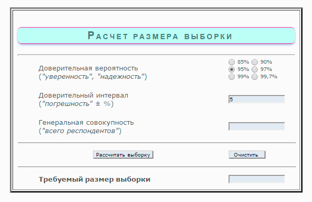Select the 95% radio button
Image resolution: width=312 pixels, height=202 pixels.
tap(232, 69)
